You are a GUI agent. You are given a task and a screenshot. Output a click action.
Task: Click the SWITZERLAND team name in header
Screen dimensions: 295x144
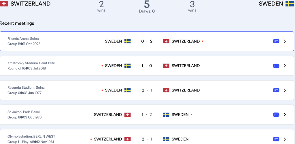30,4
